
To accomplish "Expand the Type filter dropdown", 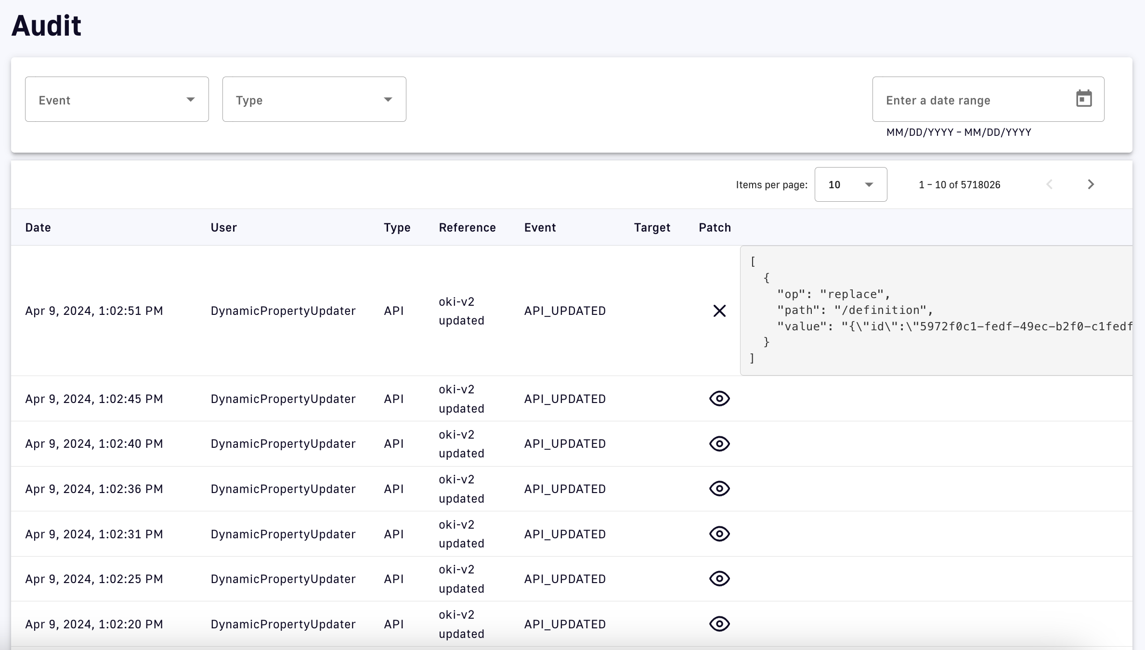I will 314,100.
